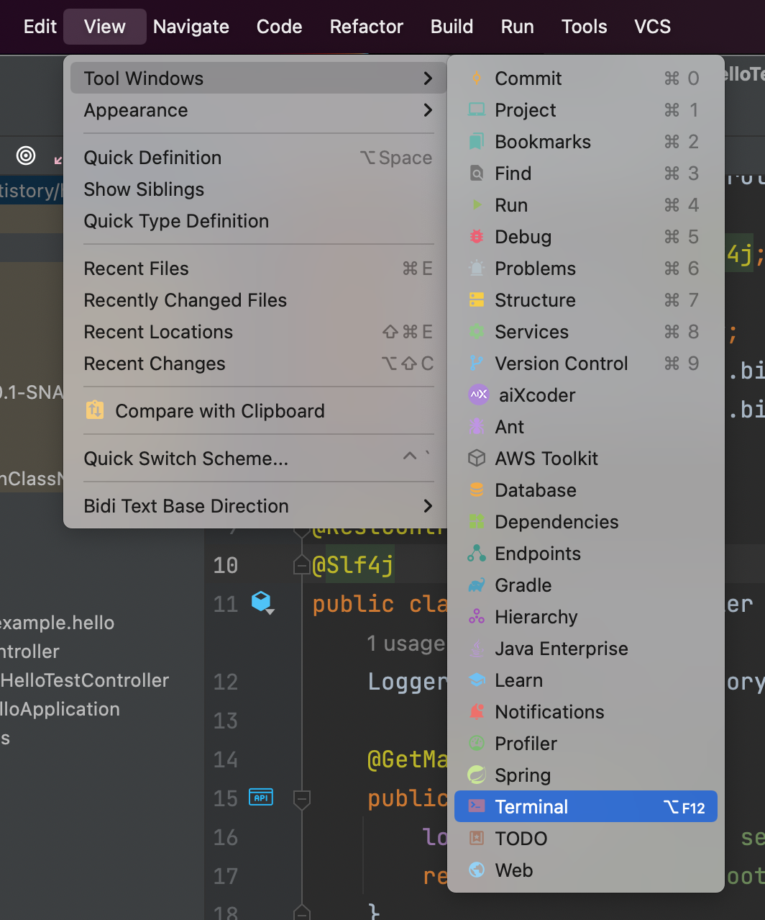This screenshot has height=920, width=765.
Task: Click the Problems icon in submenu
Action: point(476,268)
